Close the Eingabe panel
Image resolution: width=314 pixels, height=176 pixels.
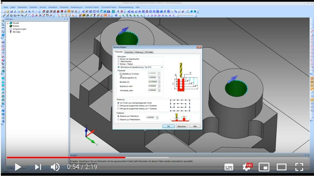[x=308, y=155]
